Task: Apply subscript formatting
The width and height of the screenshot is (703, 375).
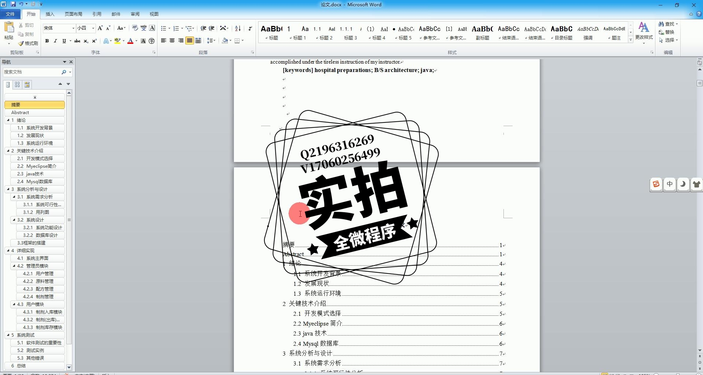Action: point(86,41)
